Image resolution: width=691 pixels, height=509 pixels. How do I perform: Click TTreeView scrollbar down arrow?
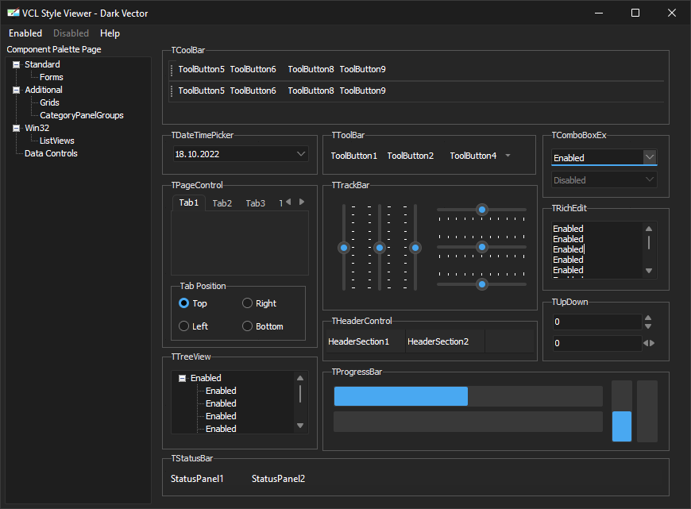click(x=300, y=426)
